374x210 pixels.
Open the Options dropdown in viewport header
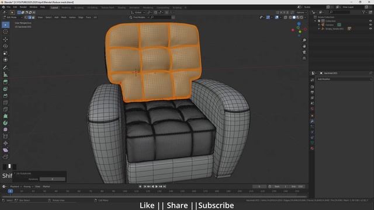[302, 12]
